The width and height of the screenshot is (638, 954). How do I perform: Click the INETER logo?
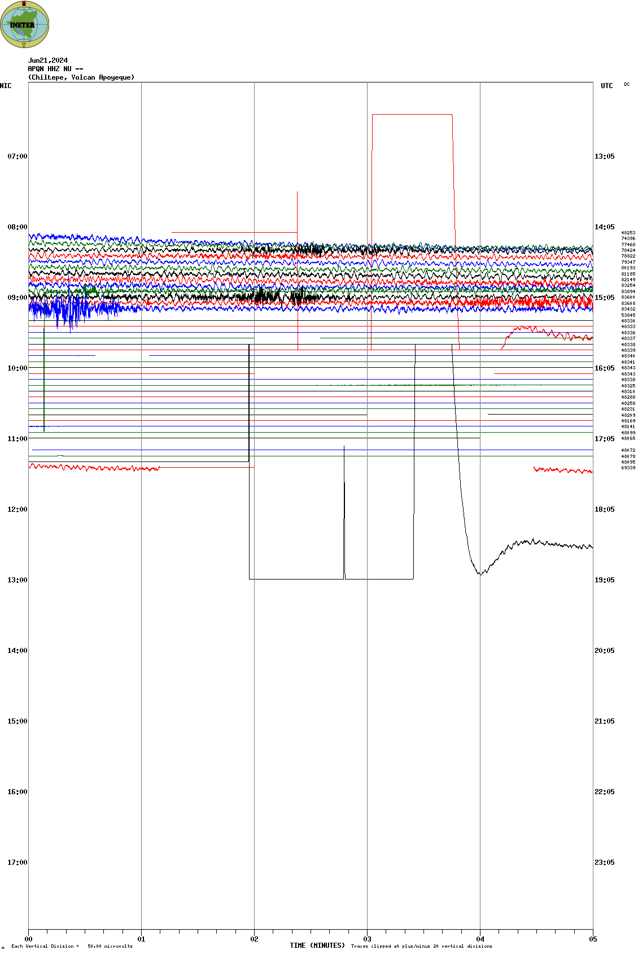[x=24, y=24]
